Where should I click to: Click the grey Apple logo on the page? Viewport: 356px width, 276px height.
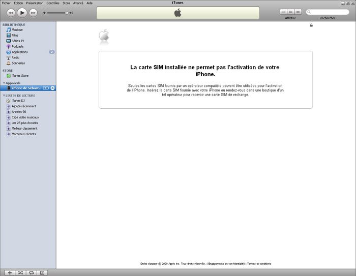104,35
